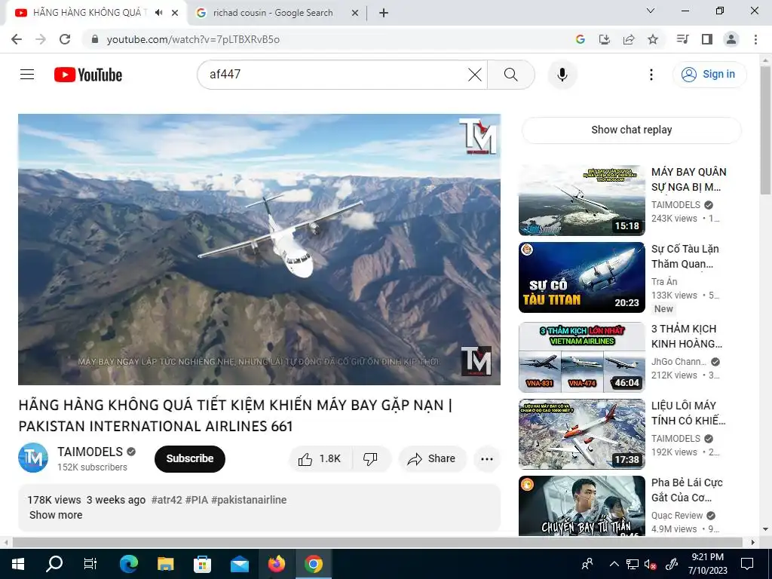Expand description with Show more
This screenshot has width=772, height=579.
[56, 515]
